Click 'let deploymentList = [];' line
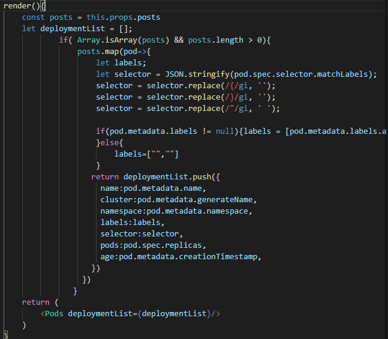 point(77,29)
